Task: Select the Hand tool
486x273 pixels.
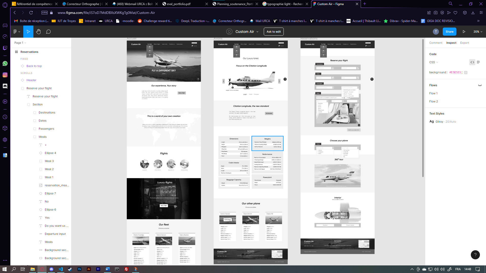Action: 38,32
